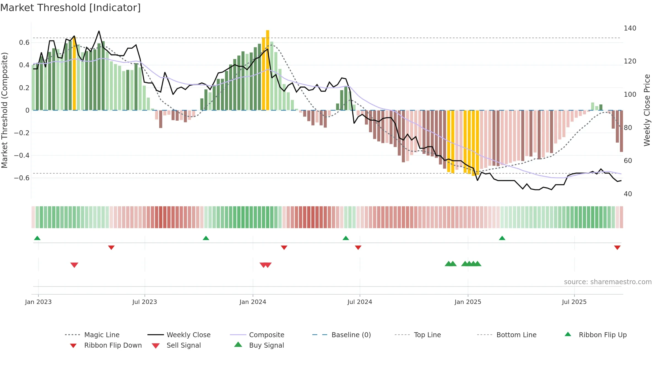
Task: Click the 140 tick on the price axis
Action: (x=630, y=28)
